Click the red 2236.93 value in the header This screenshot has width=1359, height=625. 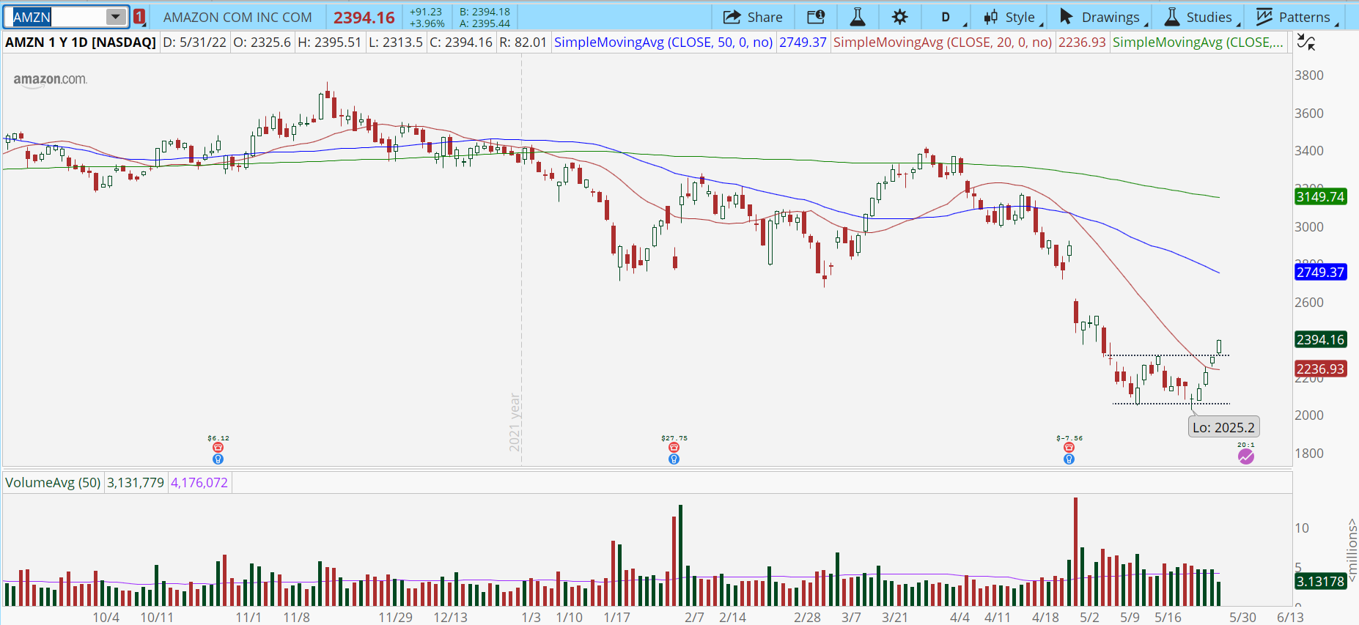pyautogui.click(x=1082, y=42)
